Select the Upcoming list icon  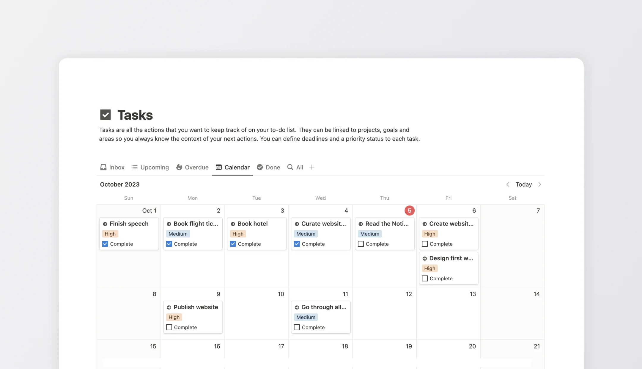pyautogui.click(x=134, y=167)
